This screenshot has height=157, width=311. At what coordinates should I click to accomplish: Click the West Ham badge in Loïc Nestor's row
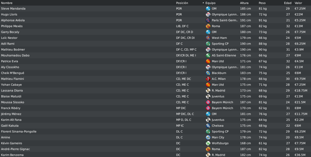(208, 38)
